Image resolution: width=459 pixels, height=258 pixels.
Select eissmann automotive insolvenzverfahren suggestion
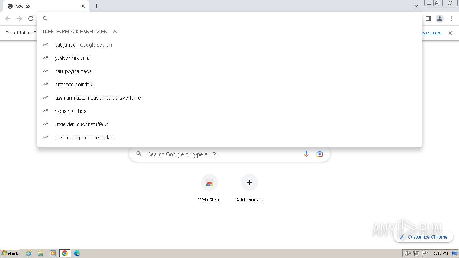click(229, 98)
